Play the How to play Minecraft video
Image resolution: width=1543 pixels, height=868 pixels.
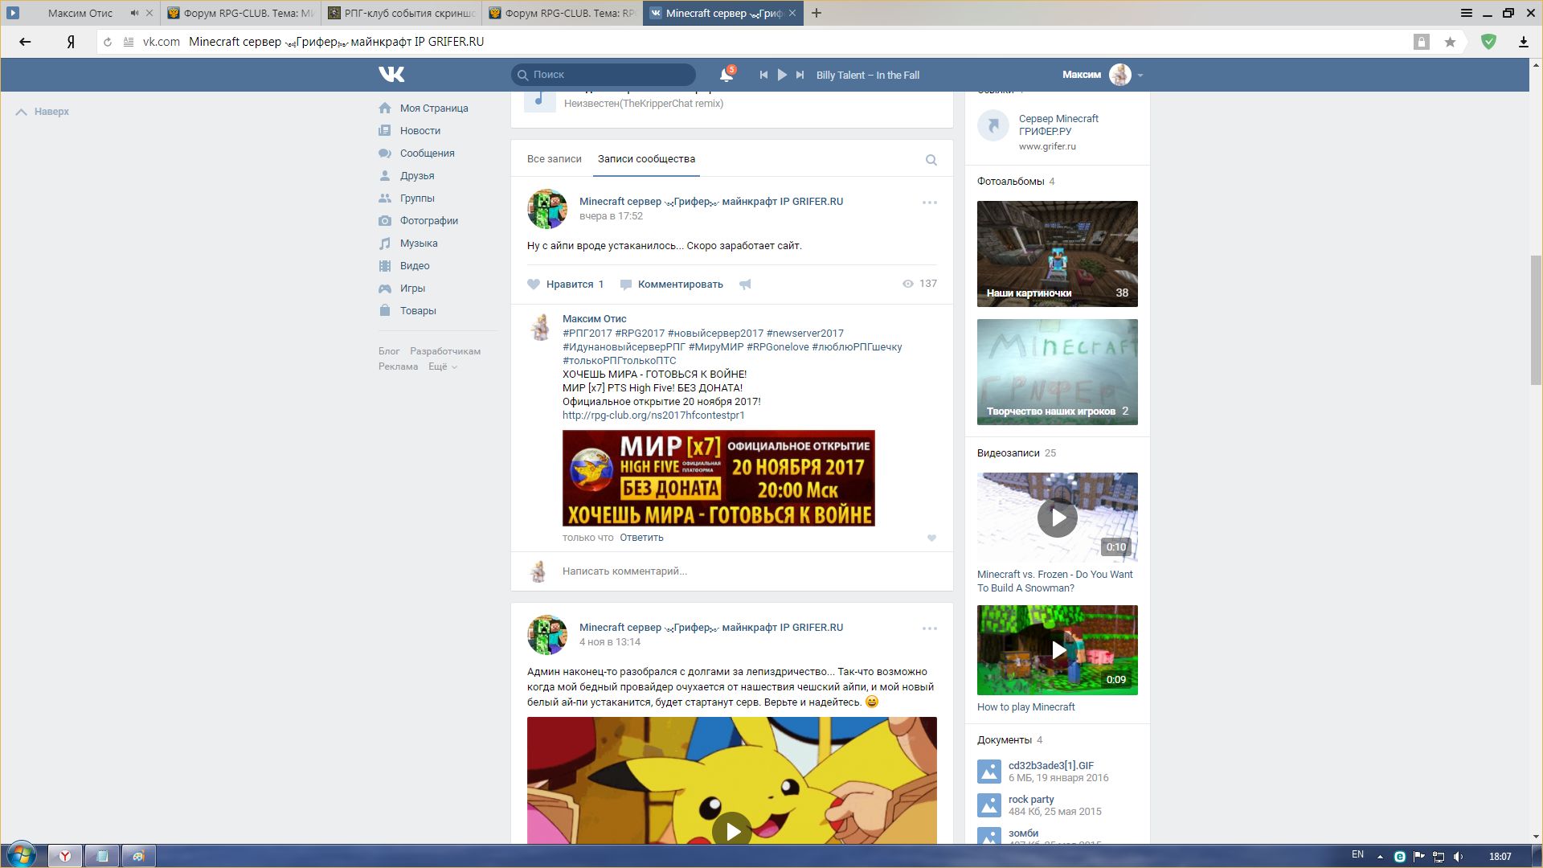[1058, 650]
